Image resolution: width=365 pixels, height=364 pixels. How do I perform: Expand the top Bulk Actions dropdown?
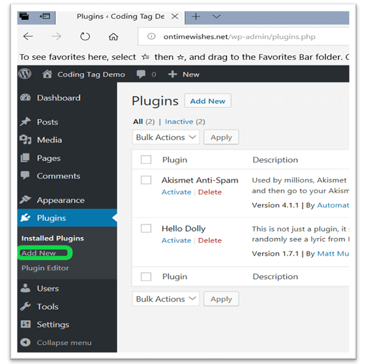coord(166,137)
